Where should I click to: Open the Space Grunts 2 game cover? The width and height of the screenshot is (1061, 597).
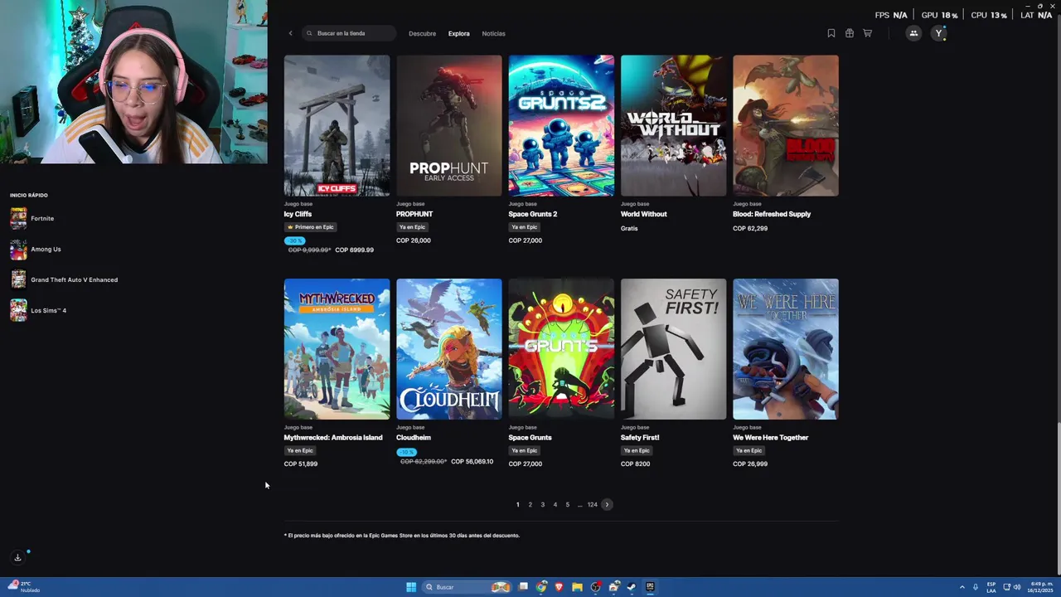[561, 126]
